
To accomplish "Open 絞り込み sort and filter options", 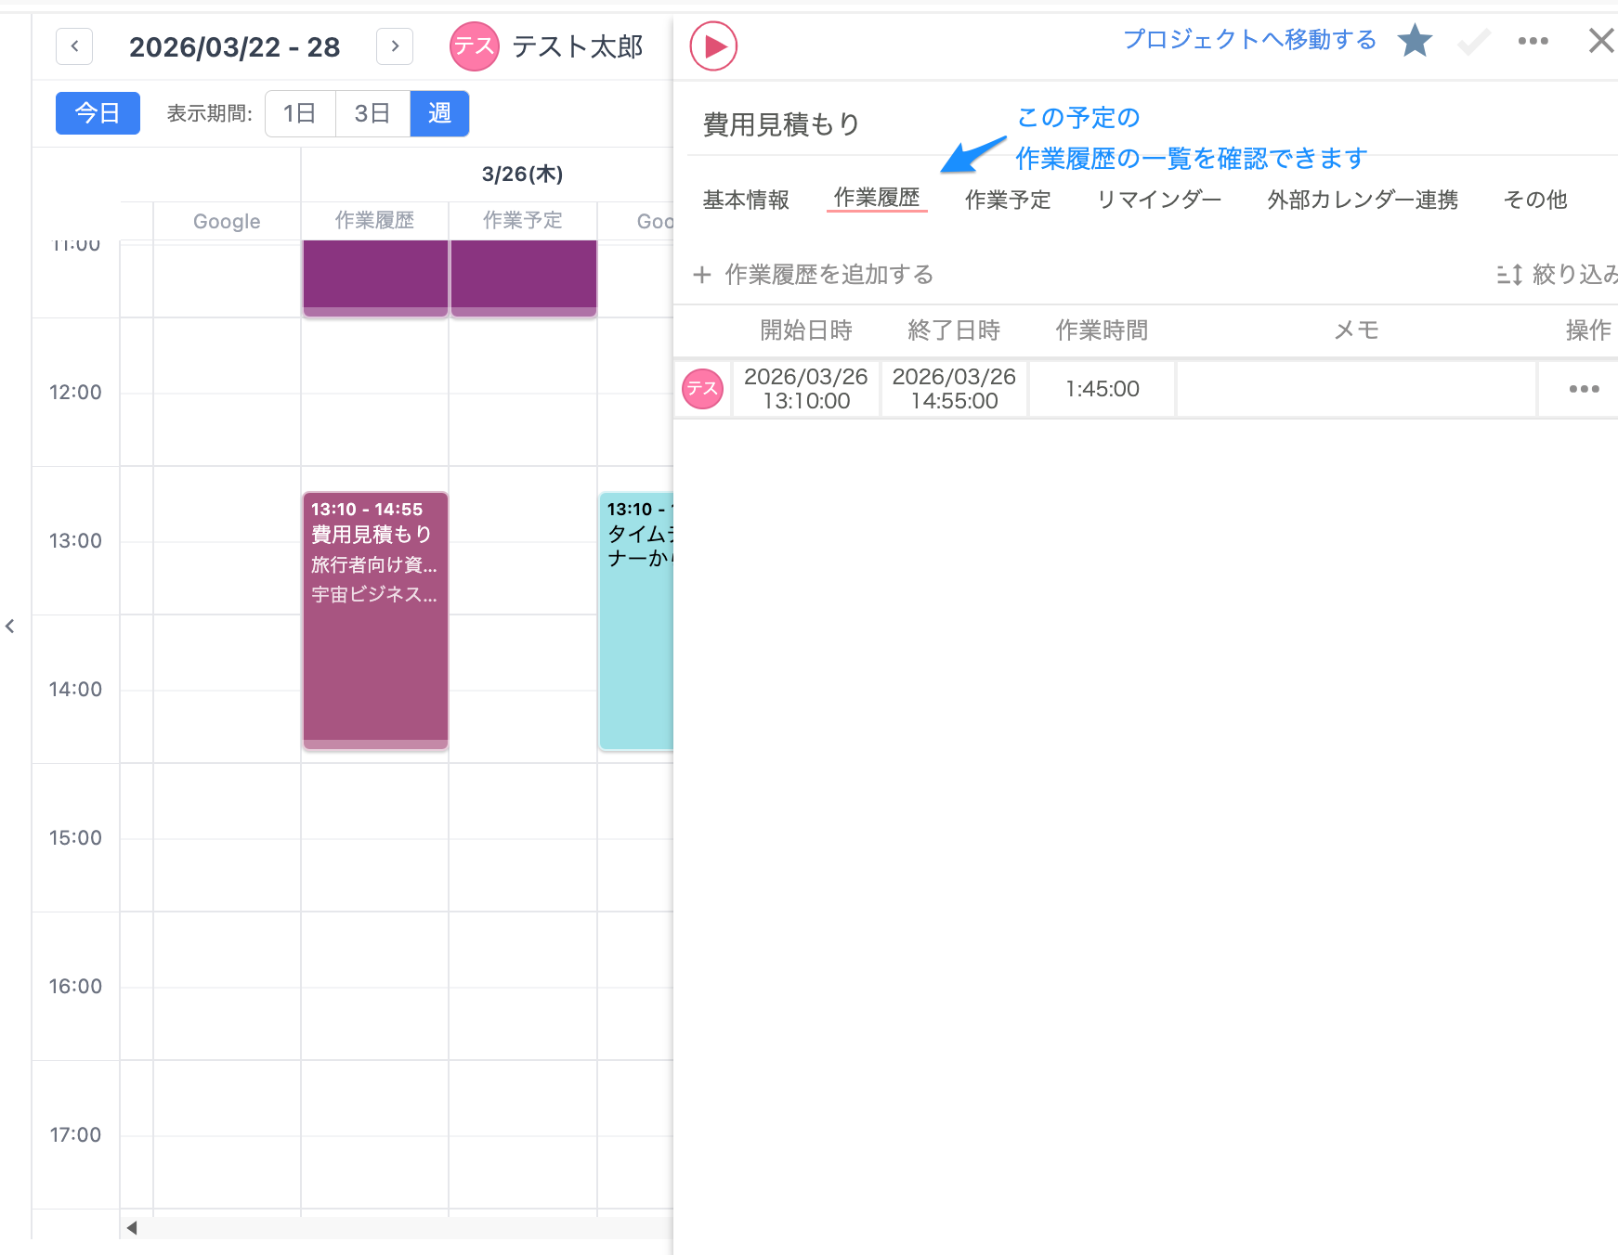I will pyautogui.click(x=1572, y=275).
